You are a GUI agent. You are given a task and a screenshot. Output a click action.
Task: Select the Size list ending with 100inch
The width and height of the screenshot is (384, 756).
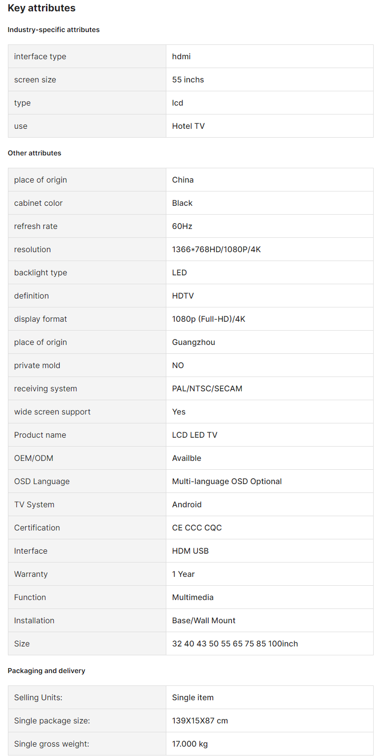click(x=235, y=643)
